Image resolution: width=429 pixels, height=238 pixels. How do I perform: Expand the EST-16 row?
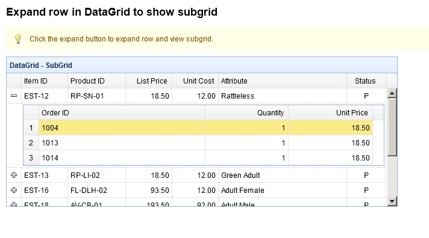point(14,190)
